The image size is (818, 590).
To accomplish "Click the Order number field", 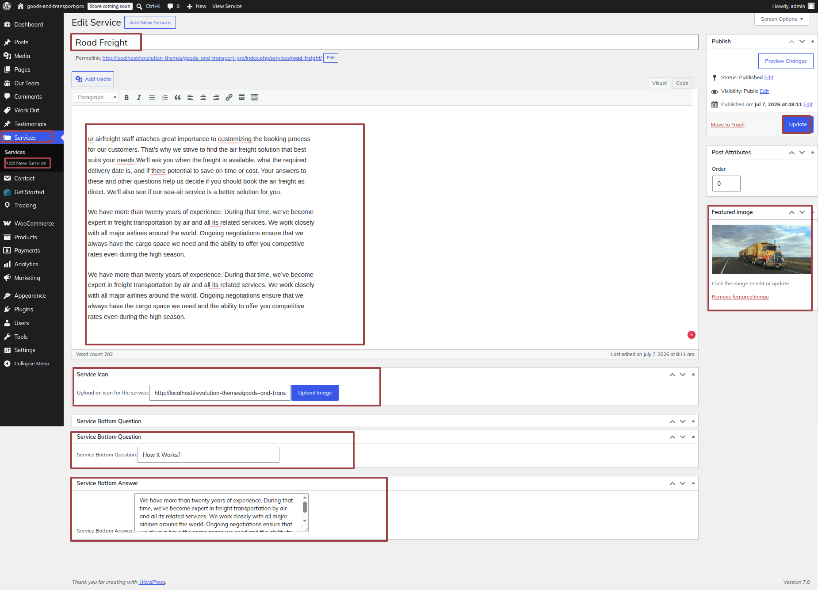I will [726, 184].
